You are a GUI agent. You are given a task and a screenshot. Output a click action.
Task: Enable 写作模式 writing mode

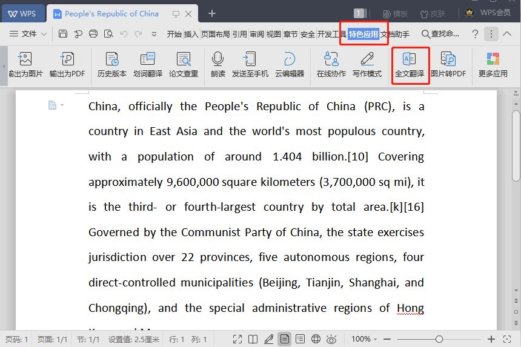click(367, 65)
